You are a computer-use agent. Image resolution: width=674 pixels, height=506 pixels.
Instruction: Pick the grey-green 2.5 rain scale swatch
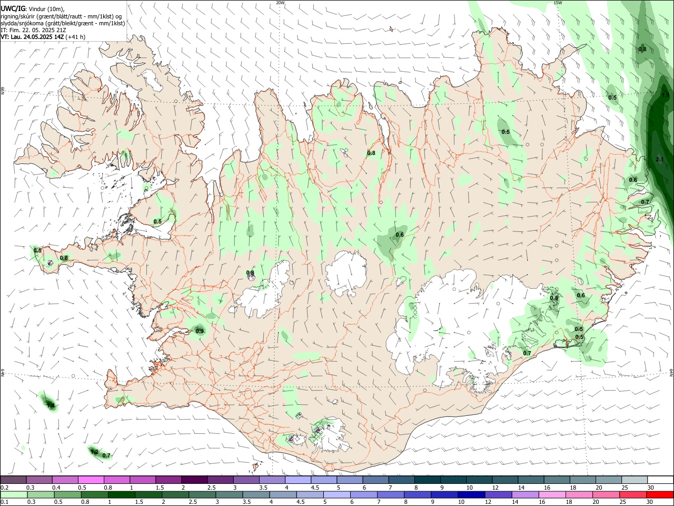click(202, 494)
